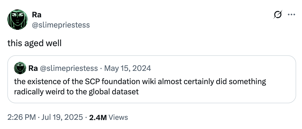Click the "Views" label

click(118, 117)
